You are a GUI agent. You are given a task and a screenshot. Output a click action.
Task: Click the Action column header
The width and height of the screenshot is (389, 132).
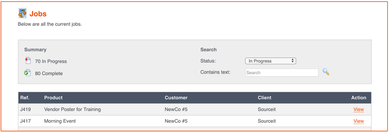click(x=359, y=98)
